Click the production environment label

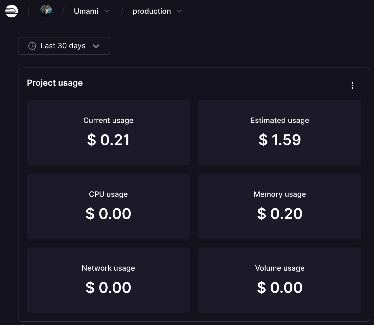pyautogui.click(x=152, y=11)
